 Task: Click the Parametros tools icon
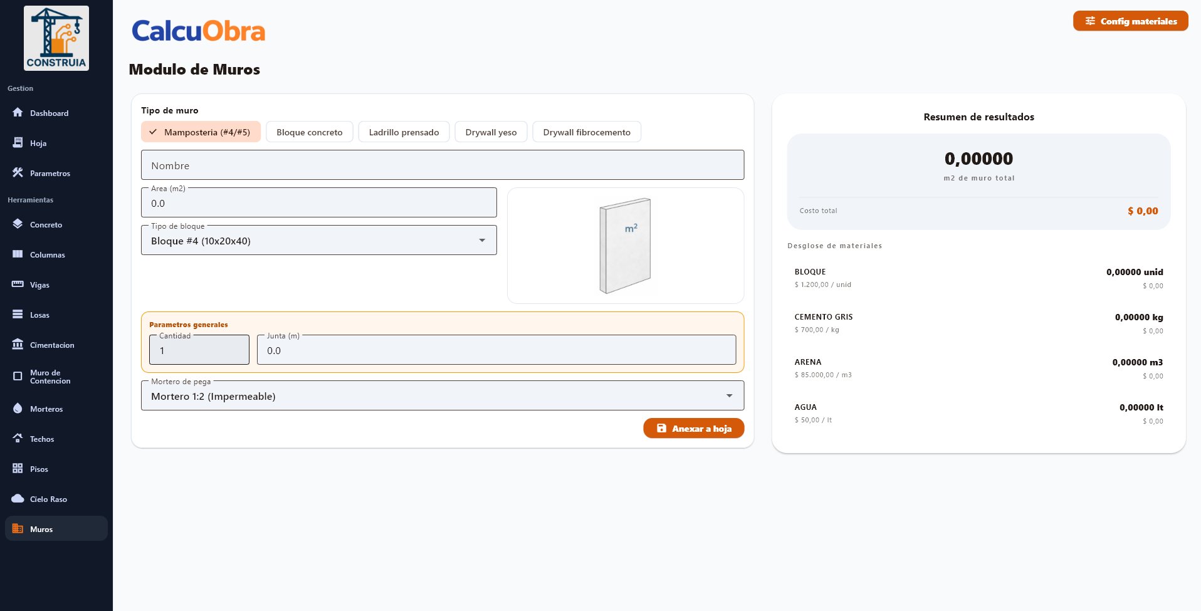pyautogui.click(x=18, y=173)
